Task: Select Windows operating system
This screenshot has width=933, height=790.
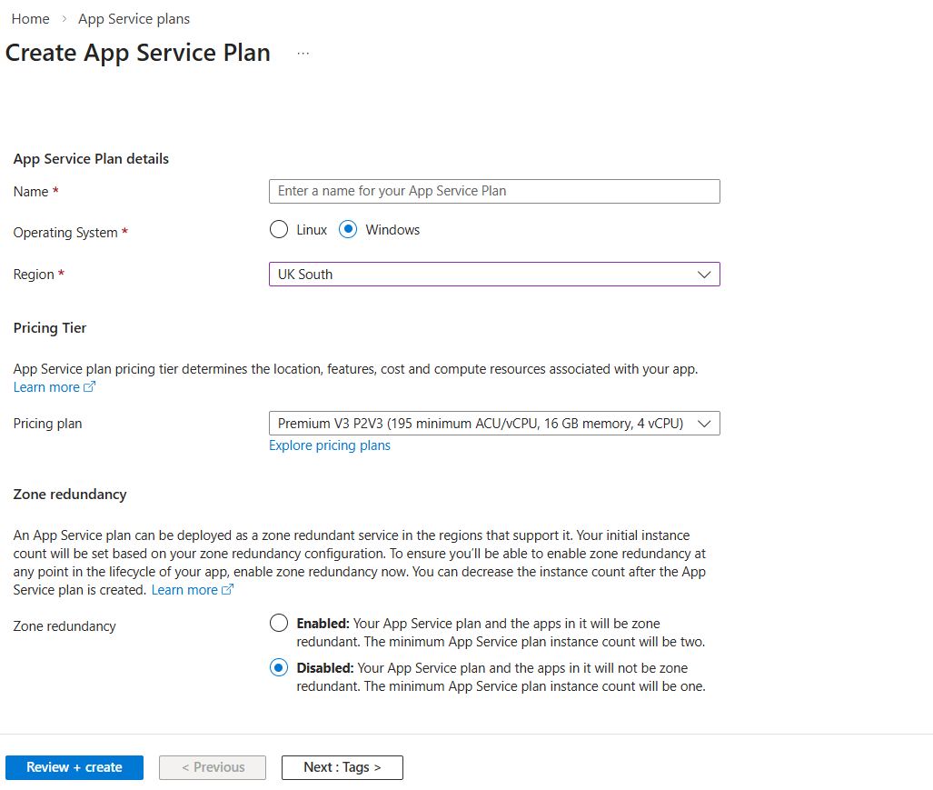Action: (348, 230)
